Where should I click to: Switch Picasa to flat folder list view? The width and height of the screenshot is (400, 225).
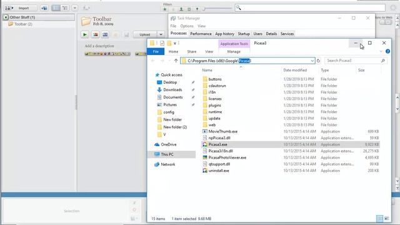[x=56, y=8]
